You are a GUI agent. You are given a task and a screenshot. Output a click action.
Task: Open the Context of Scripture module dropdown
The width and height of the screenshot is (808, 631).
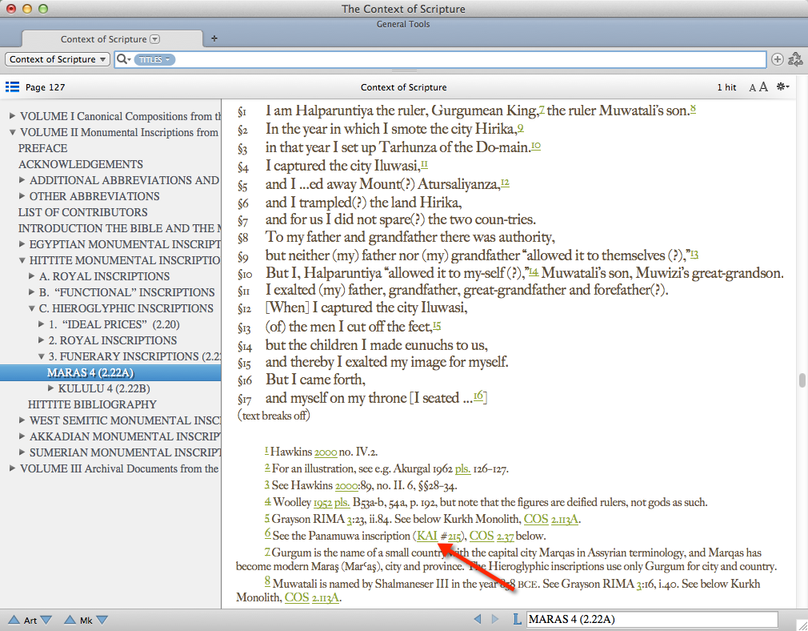click(58, 59)
